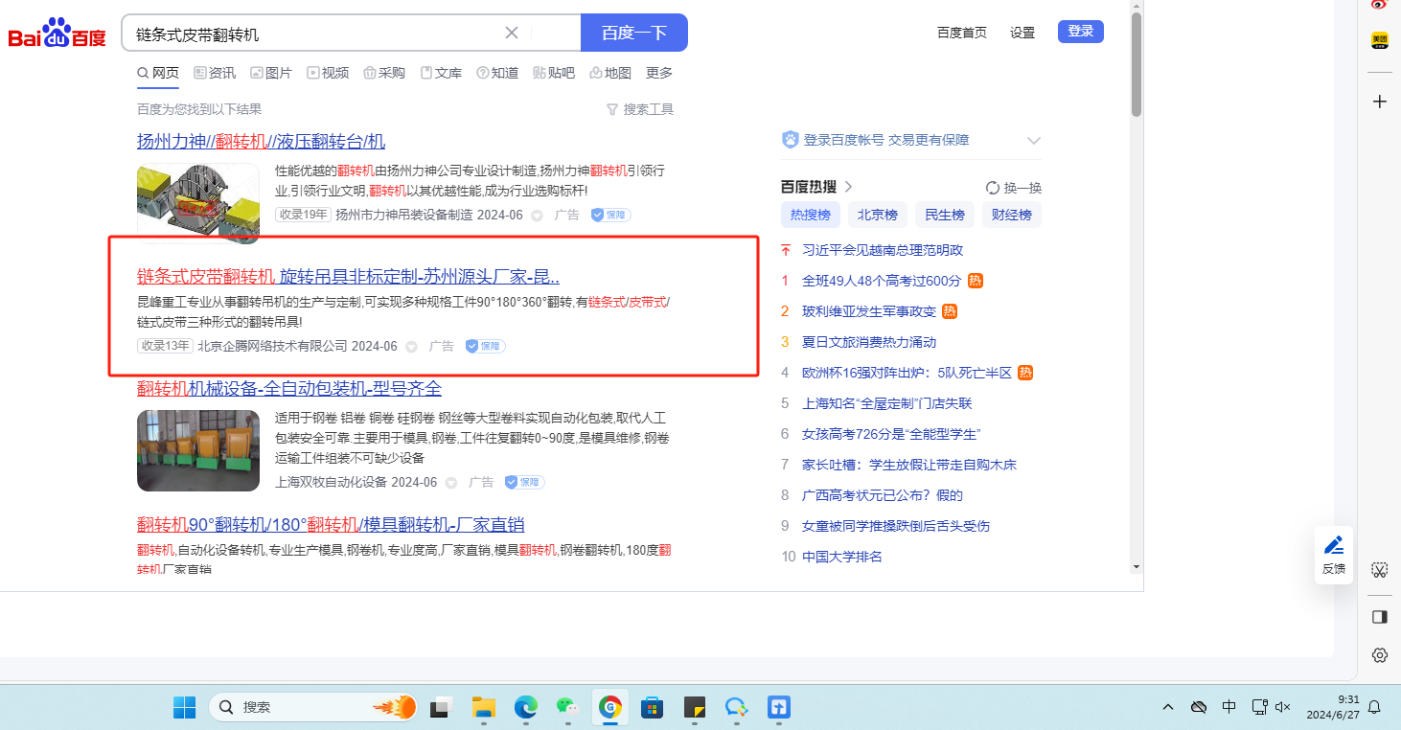Click the 上海双牧 翻转机 result thumbnail
The image size is (1401, 730).
[x=198, y=451]
